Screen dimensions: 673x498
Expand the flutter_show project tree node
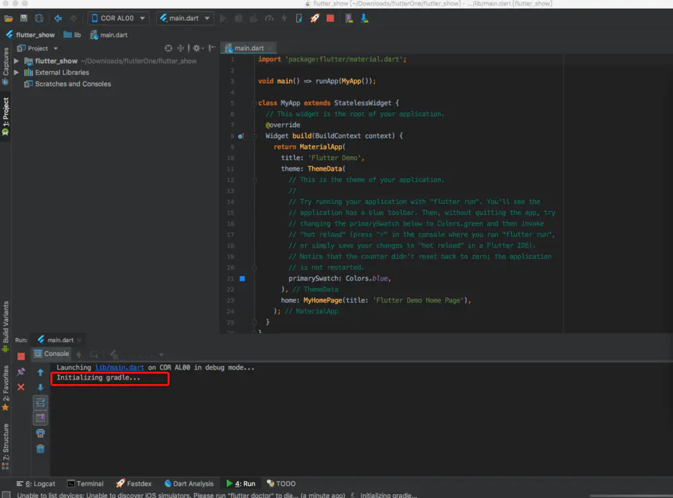[17, 61]
